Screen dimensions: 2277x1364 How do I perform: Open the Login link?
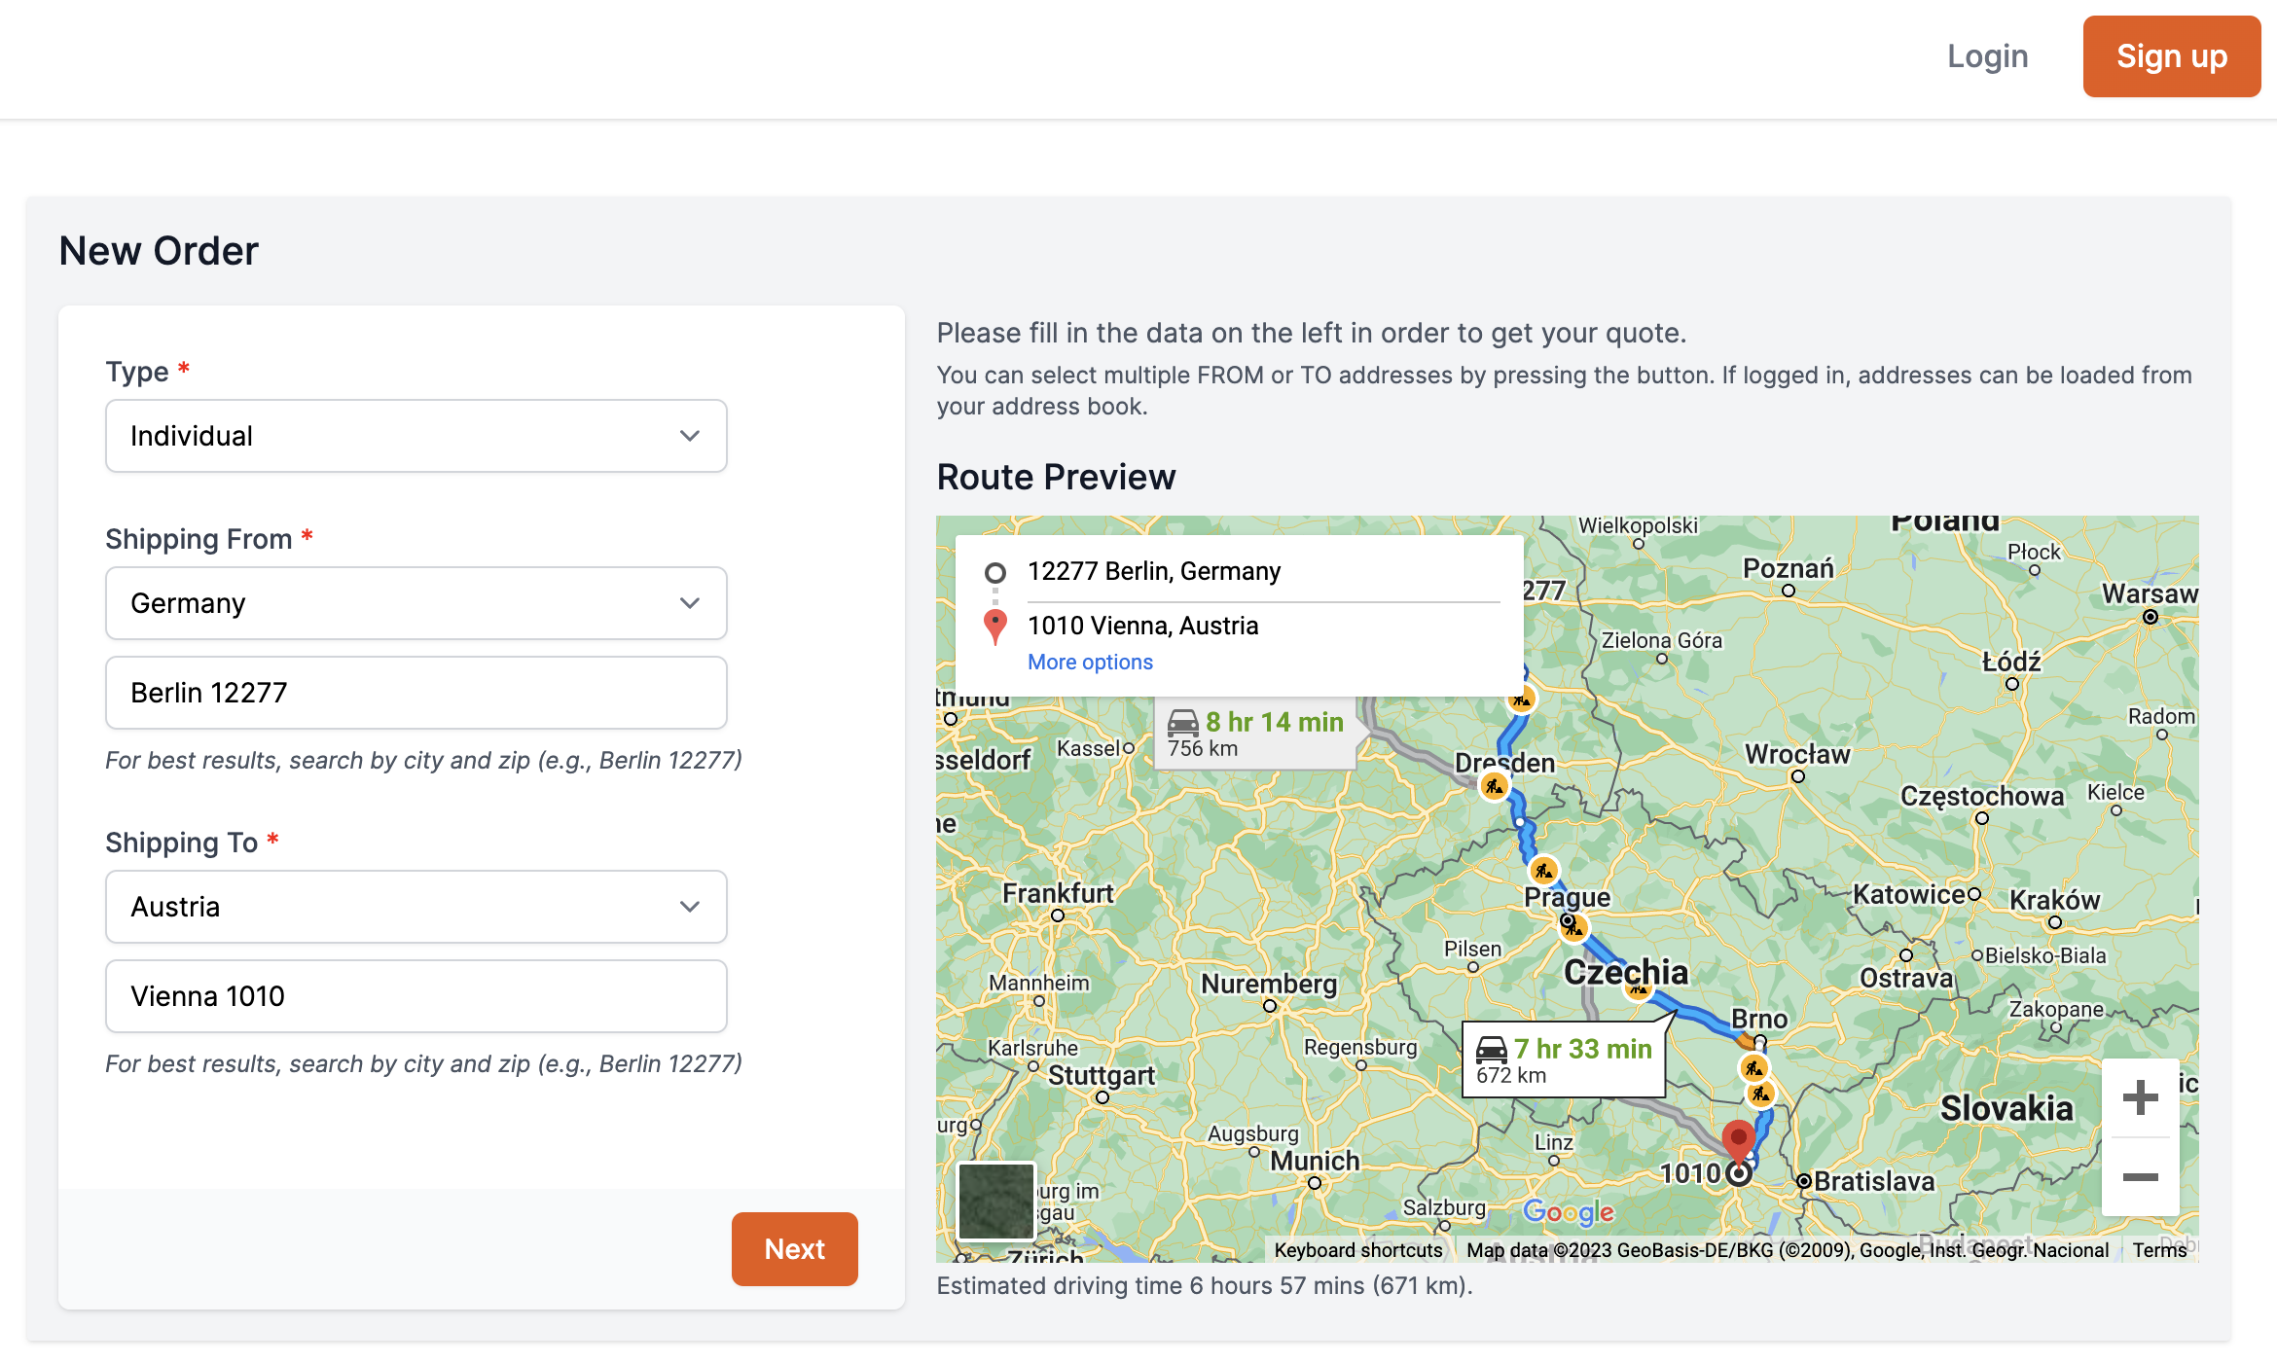point(1987,56)
